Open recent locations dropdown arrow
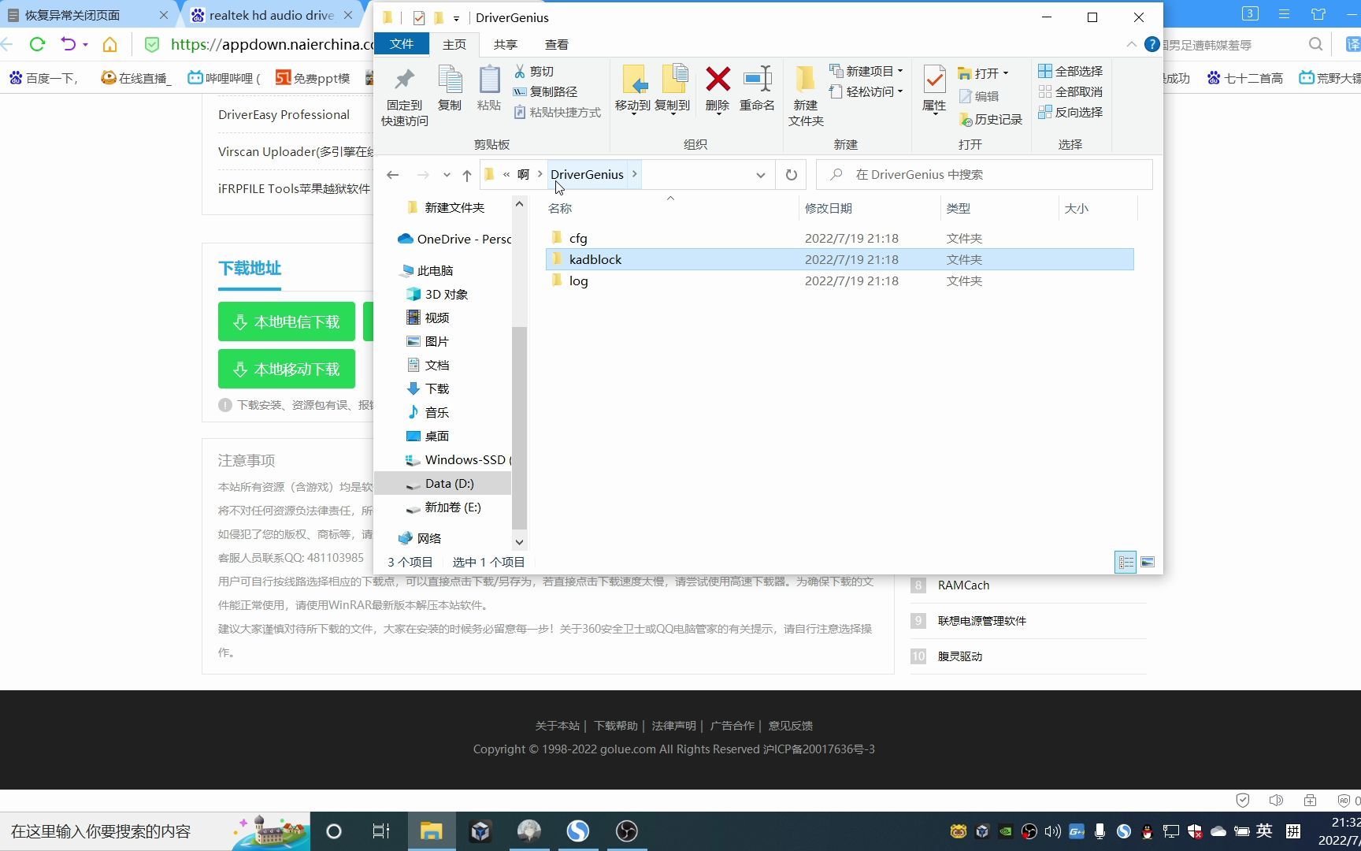This screenshot has height=851, width=1361. pos(447,175)
